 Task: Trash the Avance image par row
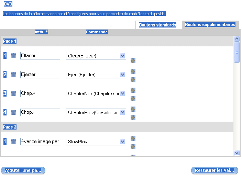[13, 142]
